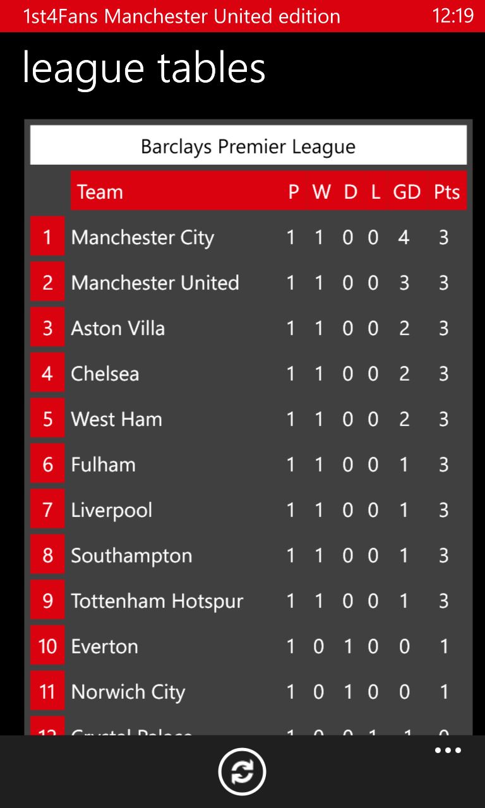Screen dimensions: 485x808
Task: Tap the GD column header
Action: [x=407, y=192]
